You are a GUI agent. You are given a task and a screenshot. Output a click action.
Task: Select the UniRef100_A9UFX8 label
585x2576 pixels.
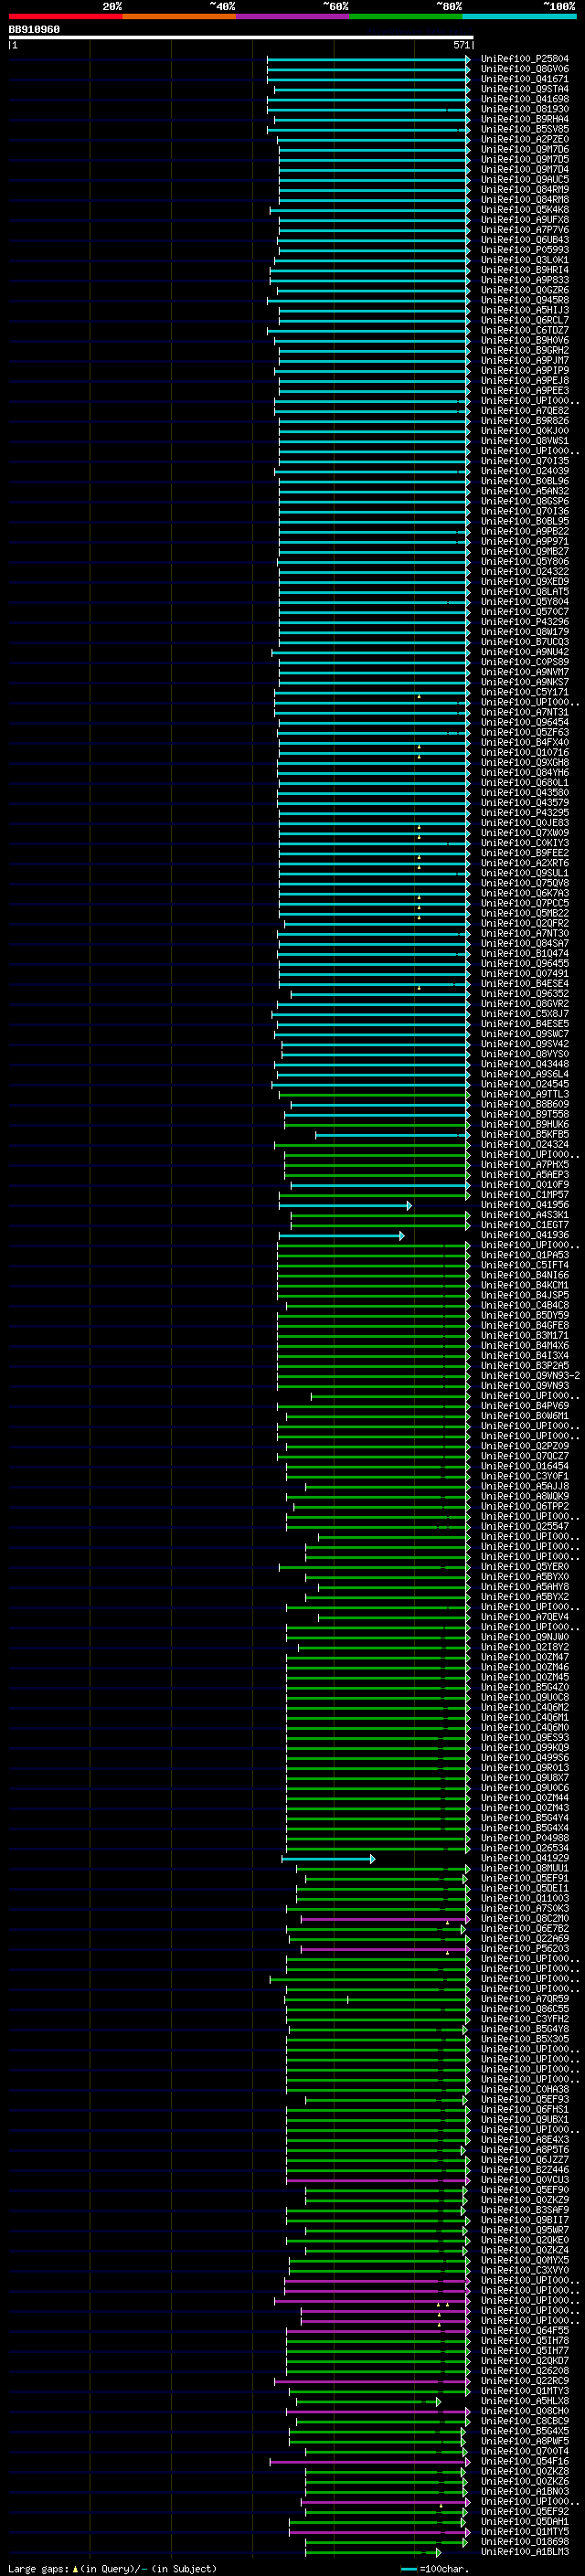point(525,220)
